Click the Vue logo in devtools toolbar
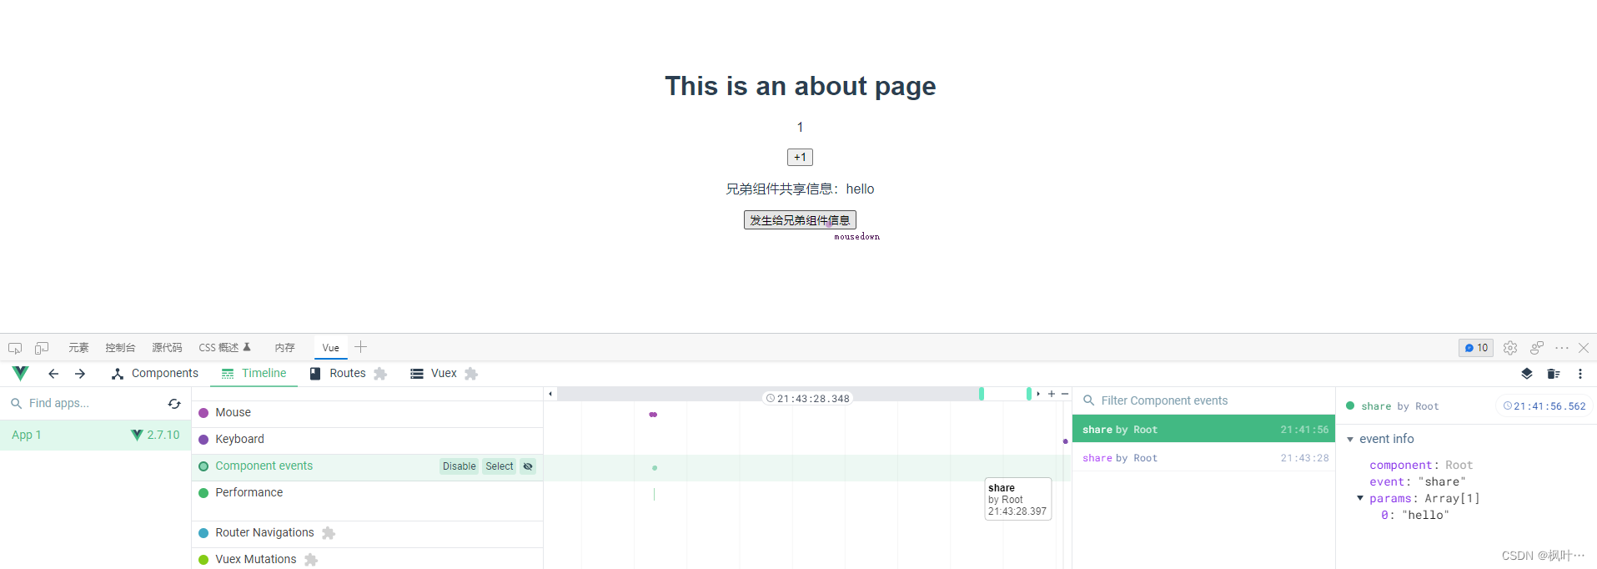Viewport: 1597px width, 569px height. tap(21, 373)
